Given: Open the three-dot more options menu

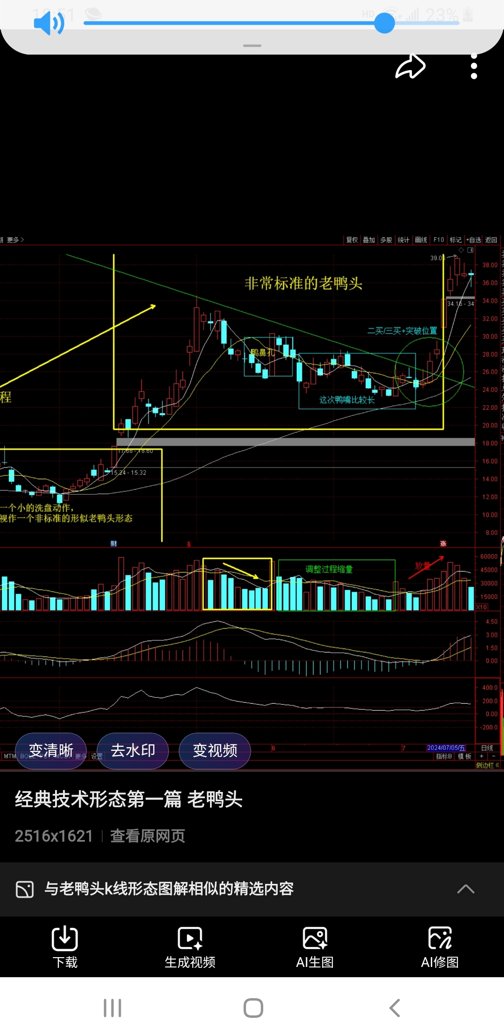Looking at the screenshot, I should pos(474,66).
